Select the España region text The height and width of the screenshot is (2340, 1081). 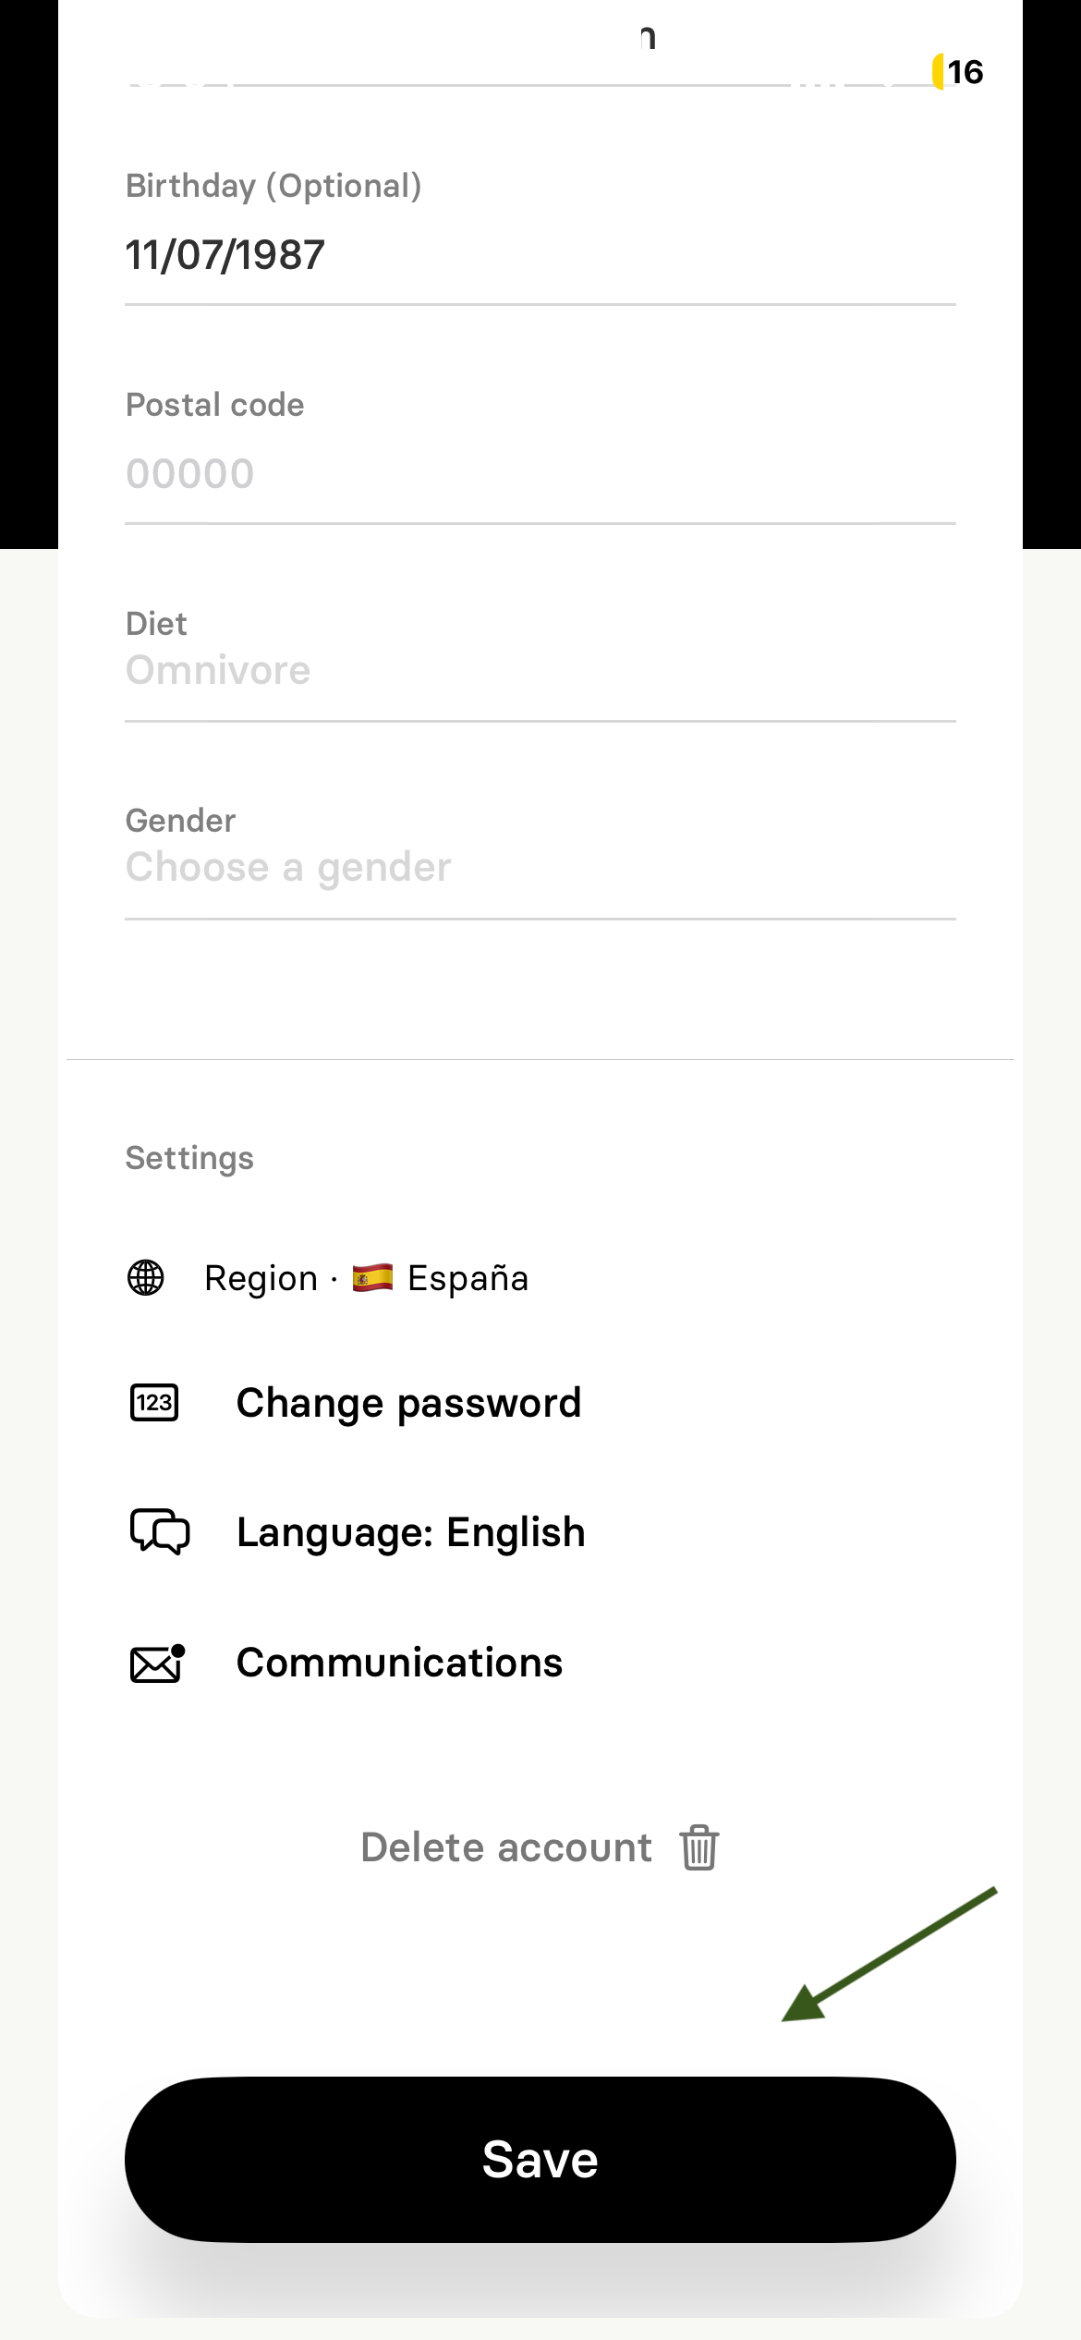click(x=468, y=1278)
